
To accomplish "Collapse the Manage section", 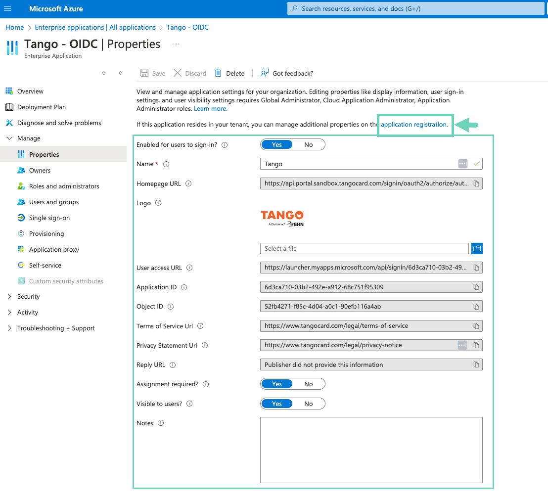I will pyautogui.click(x=9, y=138).
